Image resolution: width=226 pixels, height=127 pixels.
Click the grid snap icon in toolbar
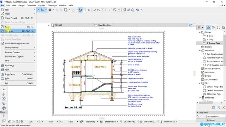pos(50,10)
